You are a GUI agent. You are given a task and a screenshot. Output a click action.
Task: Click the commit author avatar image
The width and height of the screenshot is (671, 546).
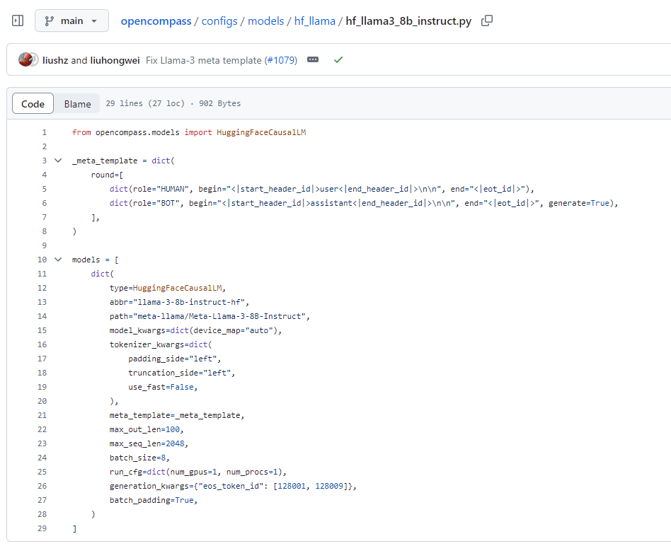coord(27,60)
